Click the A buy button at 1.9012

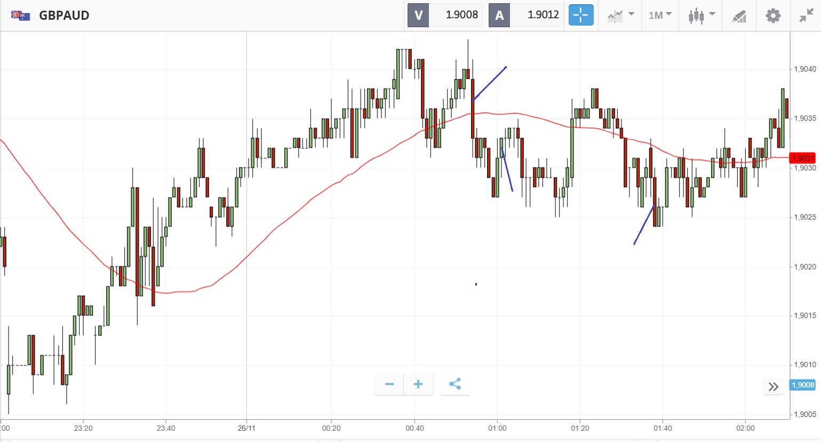click(525, 15)
